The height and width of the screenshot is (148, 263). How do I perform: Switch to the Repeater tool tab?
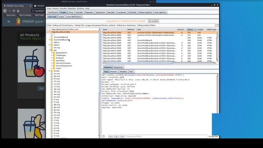(x=89, y=12)
